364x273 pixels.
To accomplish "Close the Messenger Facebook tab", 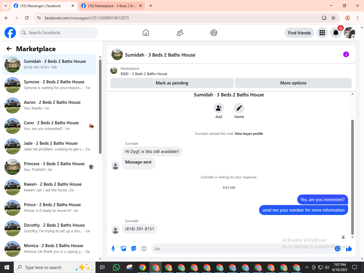I will pos(73,6).
